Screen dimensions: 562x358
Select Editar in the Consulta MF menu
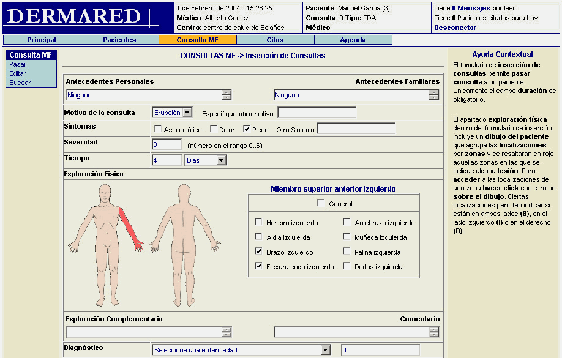point(18,73)
